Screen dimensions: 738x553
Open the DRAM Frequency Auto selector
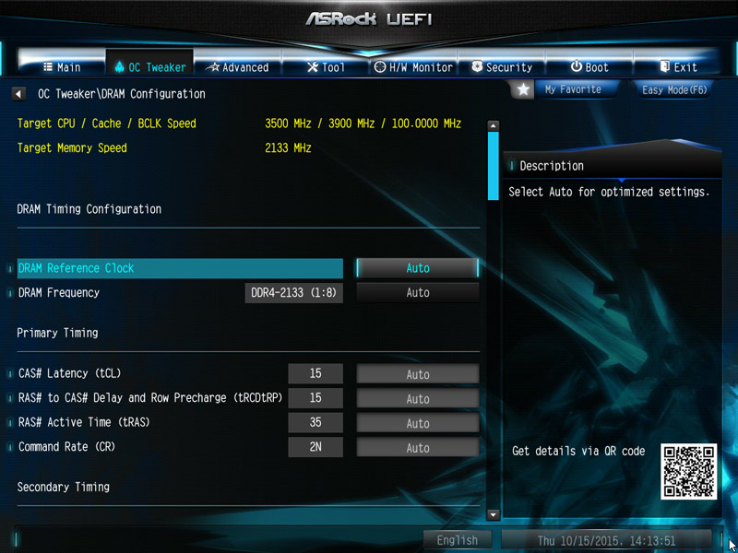pos(418,292)
